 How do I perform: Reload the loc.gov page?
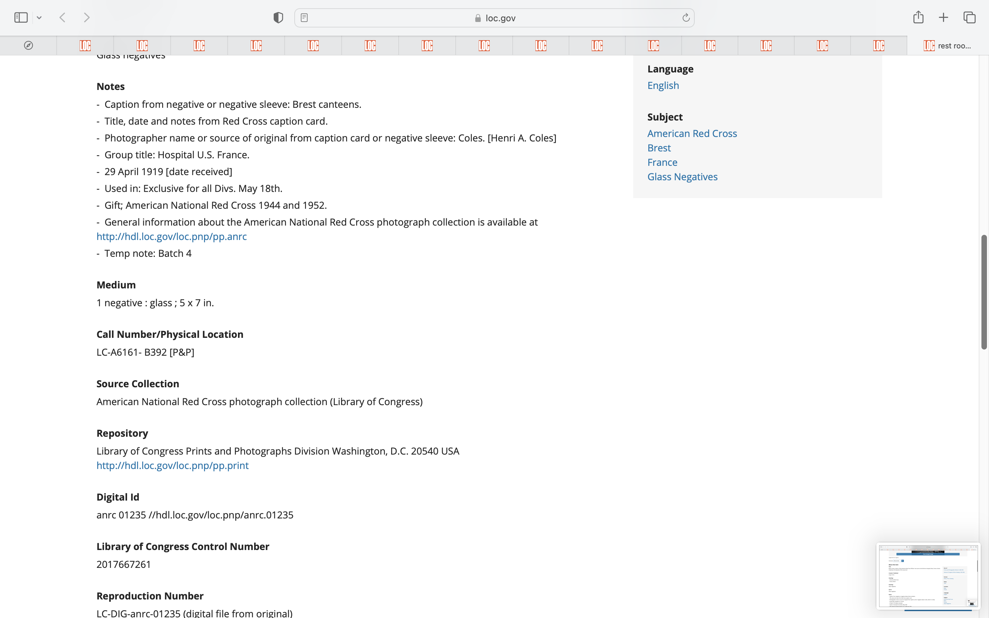pos(686,18)
